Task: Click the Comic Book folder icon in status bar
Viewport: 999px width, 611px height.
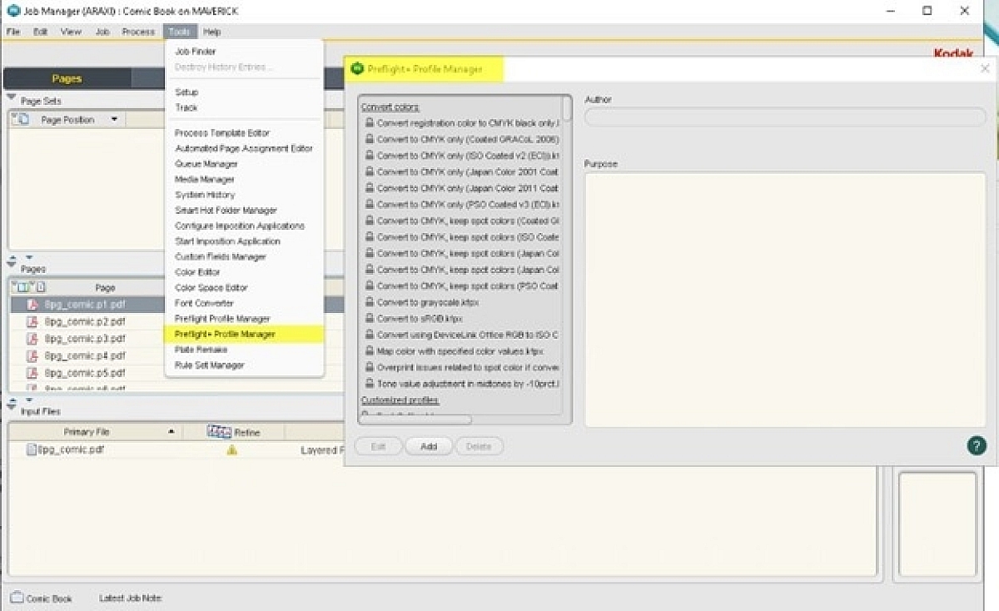Action: (17, 598)
